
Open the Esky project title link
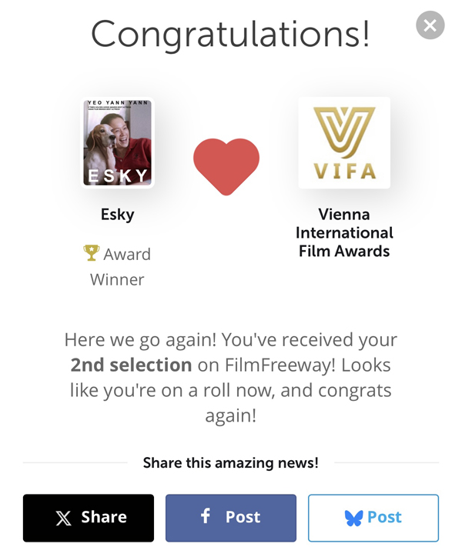coord(117,215)
